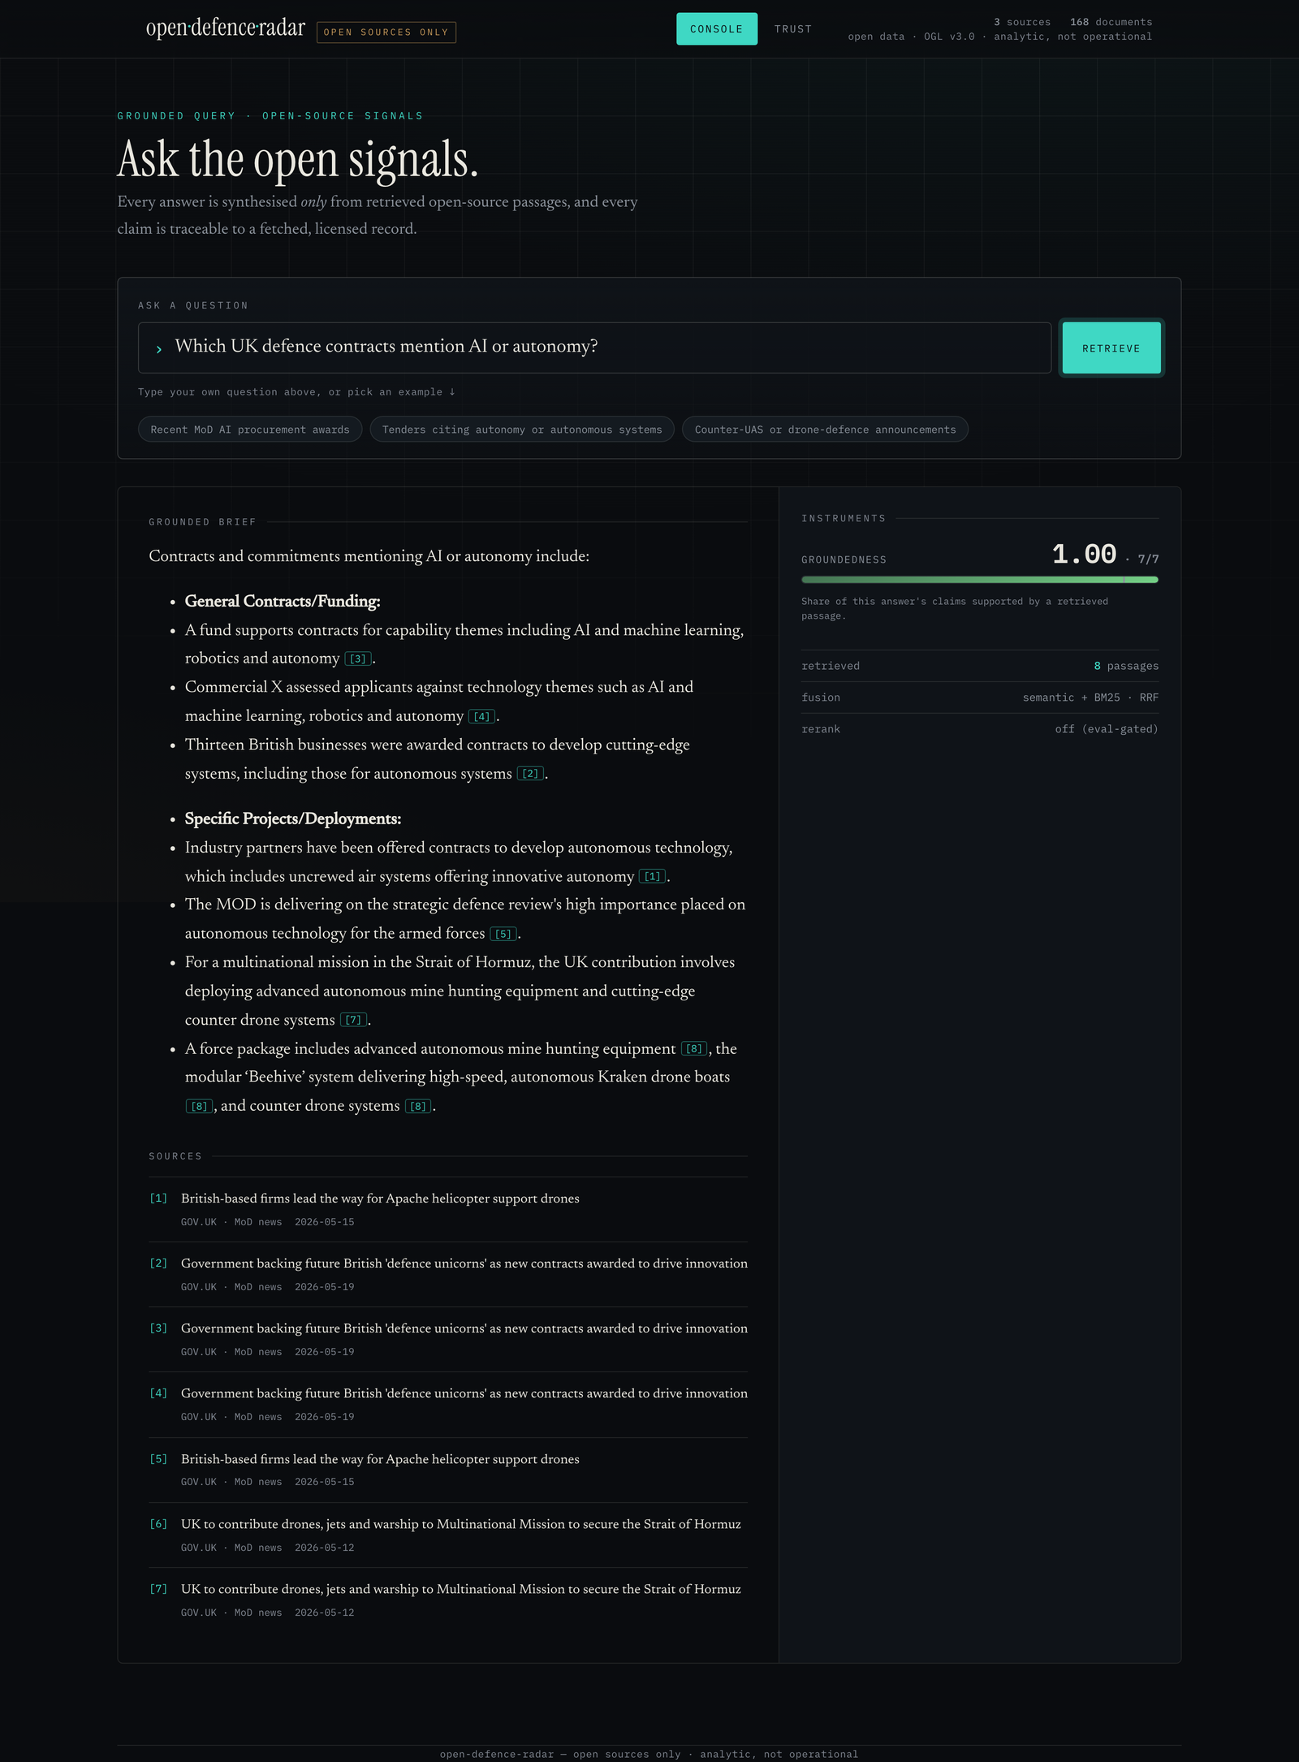Click citation [2] after 'autonomous systems'
Screen dimensions: 1299x1762
coord(530,774)
